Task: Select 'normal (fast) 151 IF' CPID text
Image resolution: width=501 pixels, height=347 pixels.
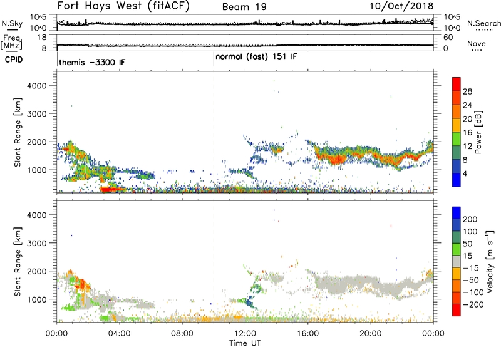Action: coord(256,57)
